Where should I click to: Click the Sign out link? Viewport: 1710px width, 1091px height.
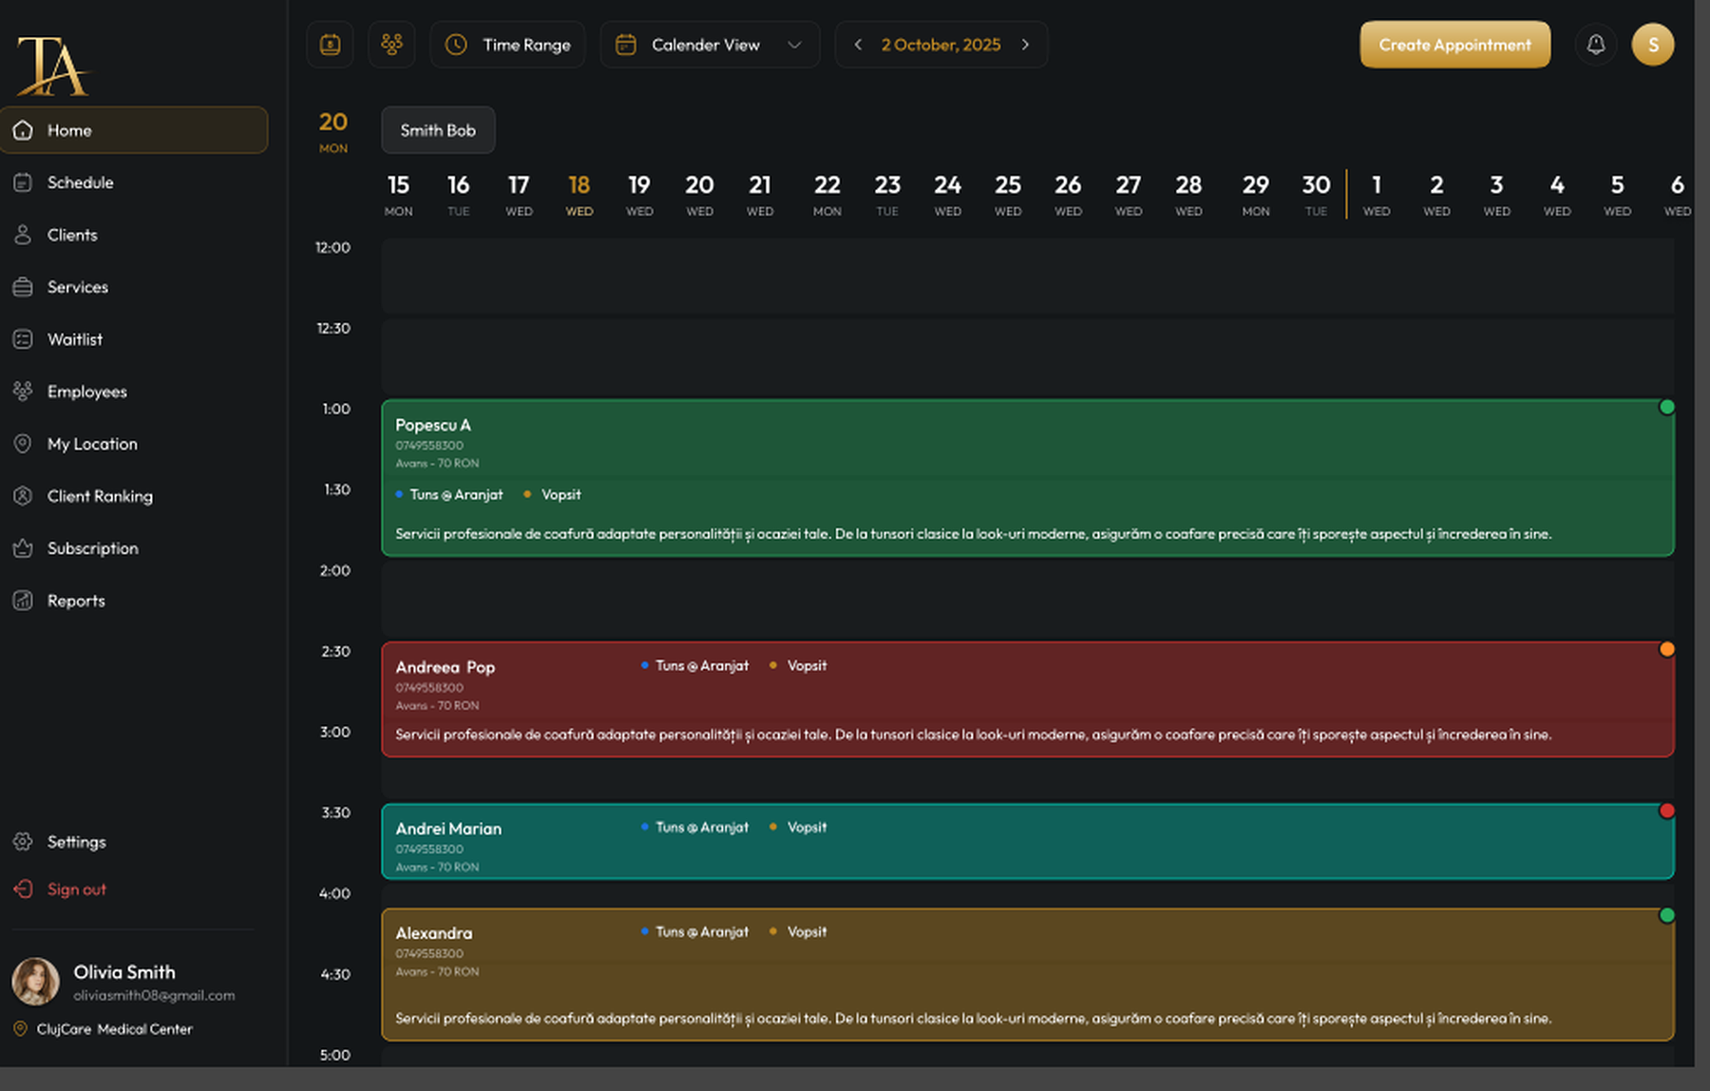77,890
